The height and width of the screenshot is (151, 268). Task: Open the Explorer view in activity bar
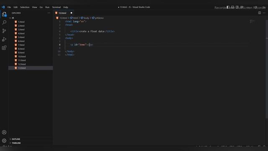[4, 14]
